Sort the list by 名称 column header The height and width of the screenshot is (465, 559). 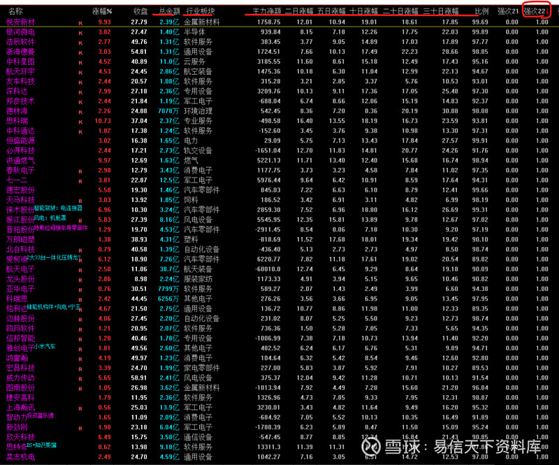point(15,11)
